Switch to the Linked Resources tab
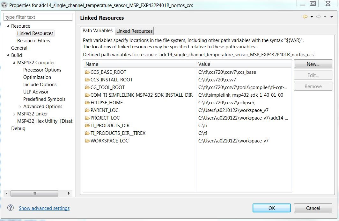This screenshot has height=221, width=339. (134, 31)
